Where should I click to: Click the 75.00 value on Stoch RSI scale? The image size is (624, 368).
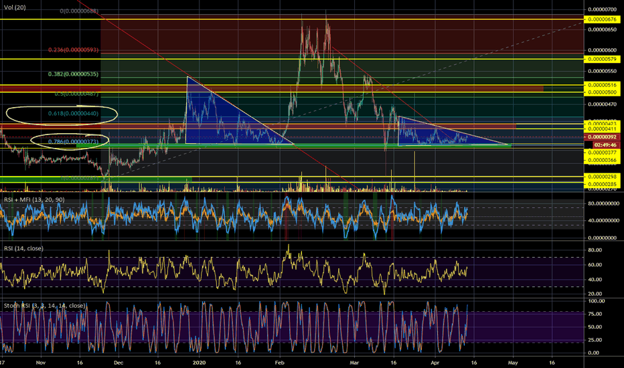coord(595,314)
